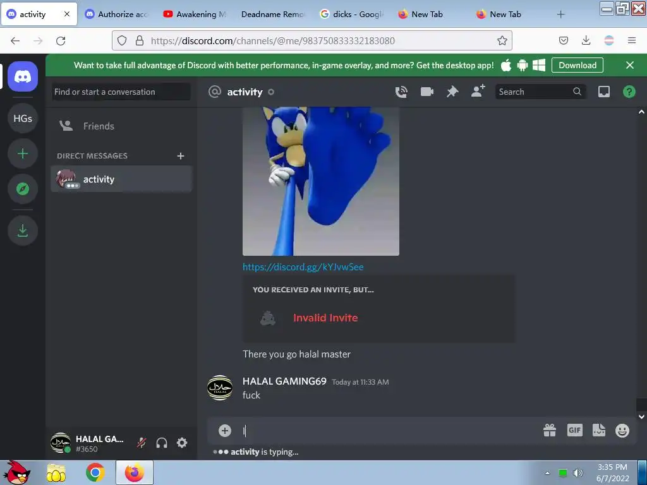Viewport: 647px width, 485px height.
Task: Click the chat scrollbar up arrow
Action: coord(641,112)
